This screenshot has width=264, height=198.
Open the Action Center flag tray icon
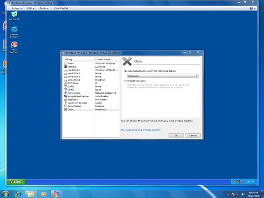233,194
